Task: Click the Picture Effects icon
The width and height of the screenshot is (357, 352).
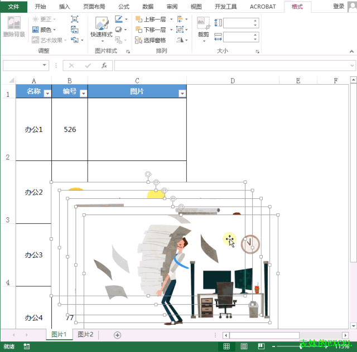Action: (x=119, y=30)
